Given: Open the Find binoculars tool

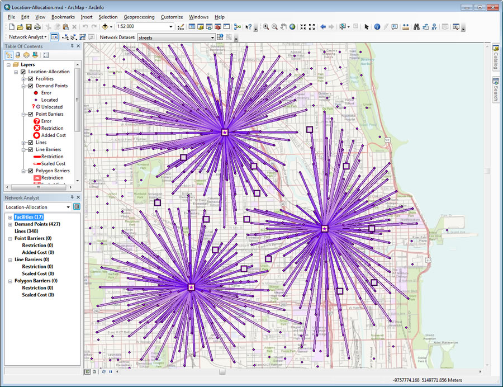Looking at the screenshot, I should (x=416, y=27).
